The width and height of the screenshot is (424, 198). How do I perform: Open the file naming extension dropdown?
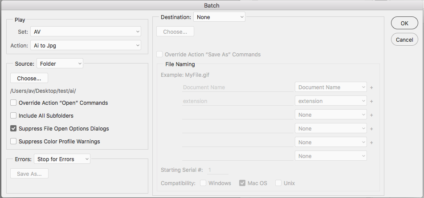pyautogui.click(x=330, y=101)
